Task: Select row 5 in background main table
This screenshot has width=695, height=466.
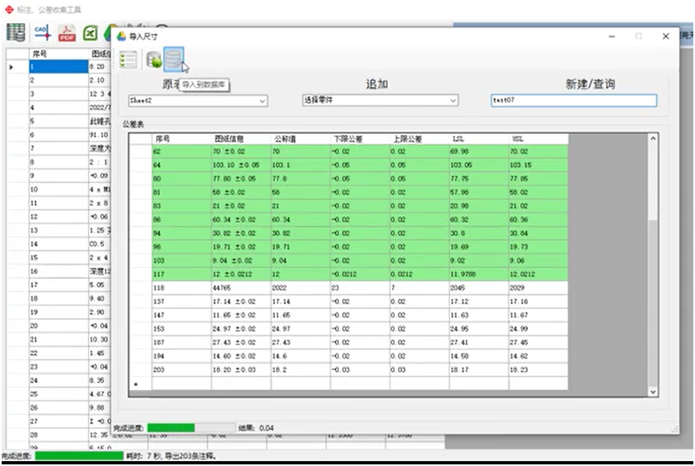Action: [x=58, y=121]
